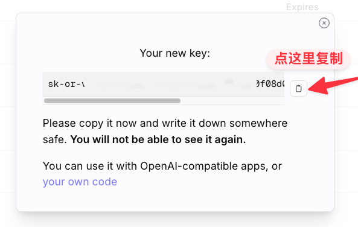The height and width of the screenshot is (227, 358).
Task: Click the word "safe." in the warning
Action: (x=54, y=139)
